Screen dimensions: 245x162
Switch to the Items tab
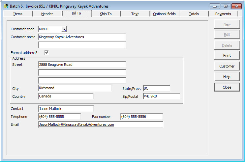pos(18,14)
